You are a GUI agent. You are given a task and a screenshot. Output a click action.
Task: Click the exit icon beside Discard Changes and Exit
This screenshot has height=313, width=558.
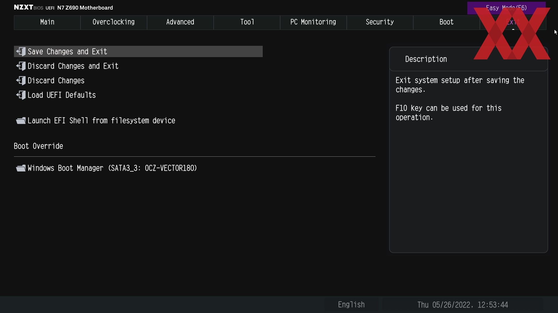(x=21, y=66)
